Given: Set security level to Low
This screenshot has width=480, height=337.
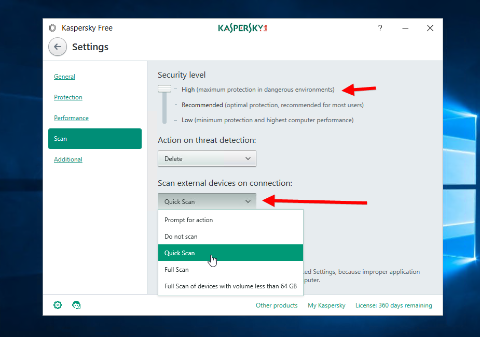Looking at the screenshot, I should coord(268,120).
